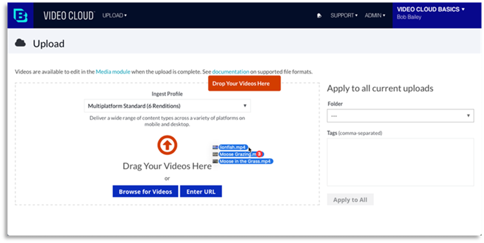Open the VIDEO CLOUD BASICS account selector

(431, 9)
